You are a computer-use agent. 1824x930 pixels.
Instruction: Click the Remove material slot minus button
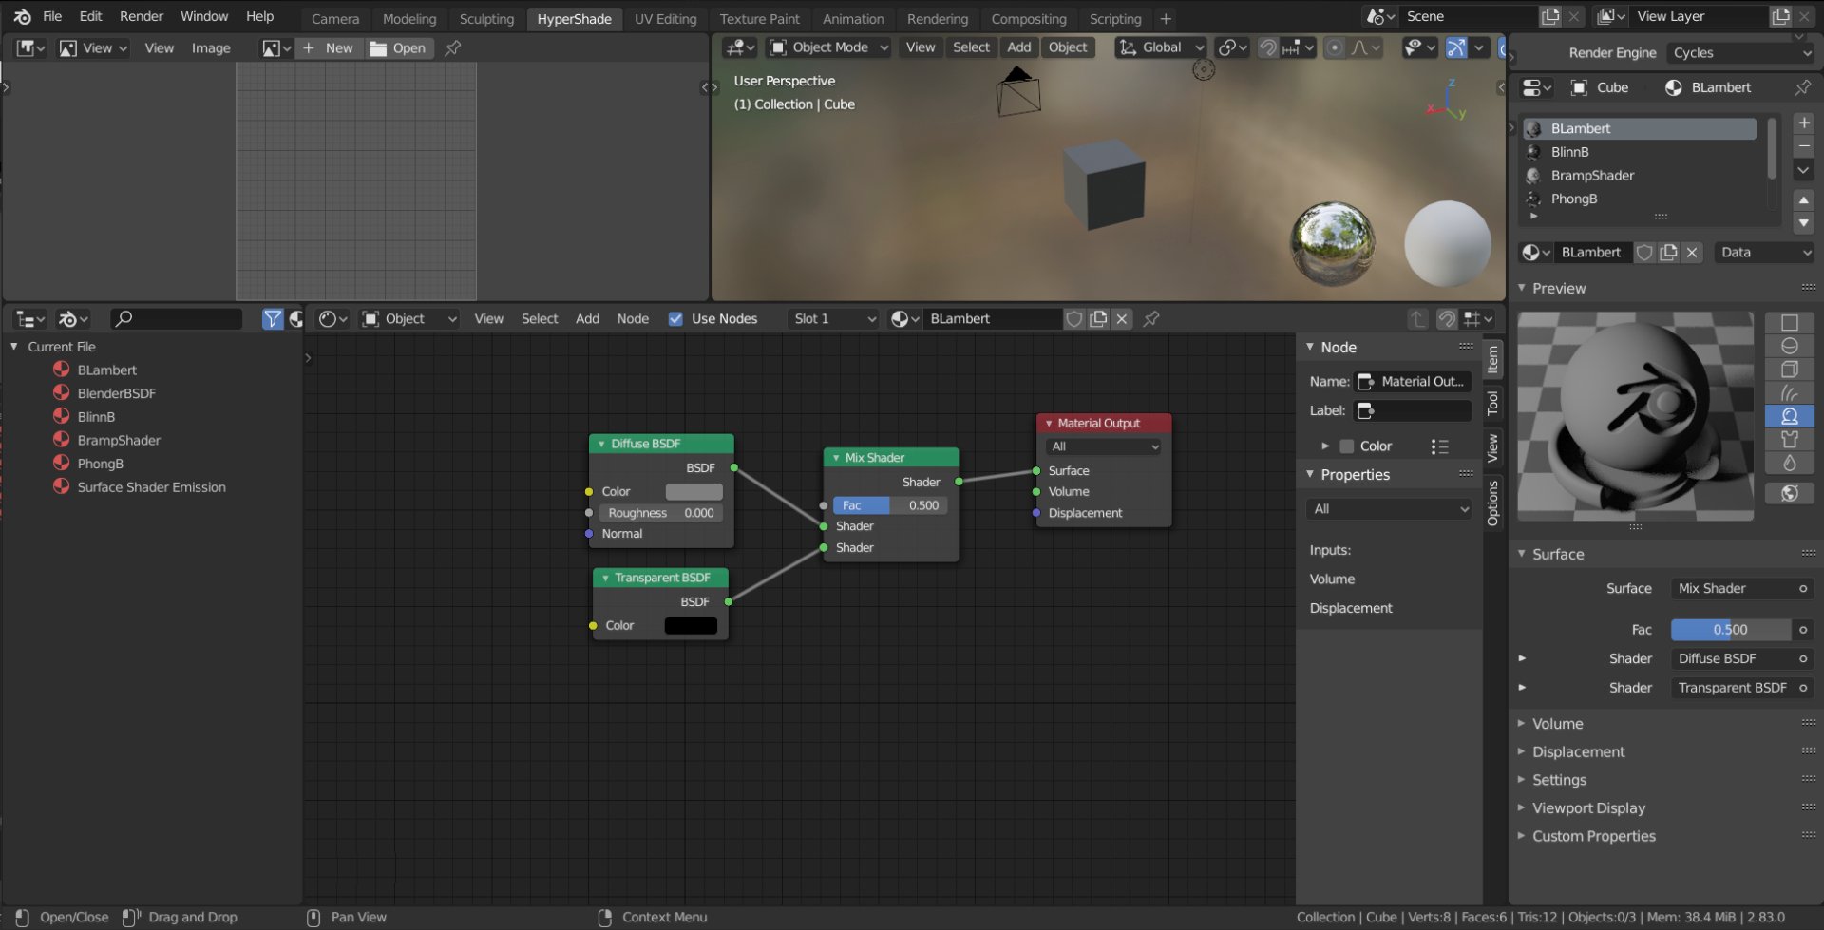[x=1803, y=147]
